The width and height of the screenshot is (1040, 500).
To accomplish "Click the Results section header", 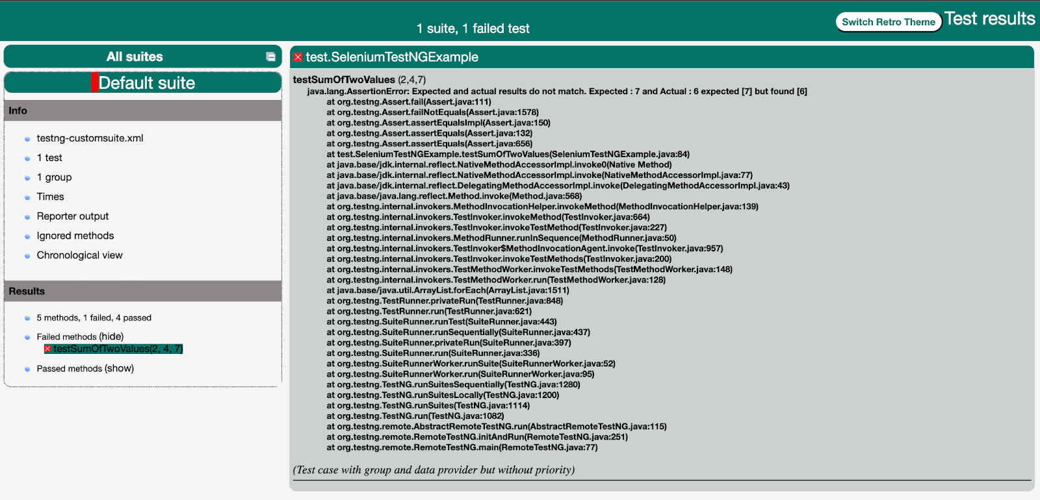I will [x=143, y=291].
